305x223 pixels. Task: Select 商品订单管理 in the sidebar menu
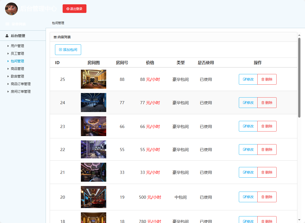point(20,84)
